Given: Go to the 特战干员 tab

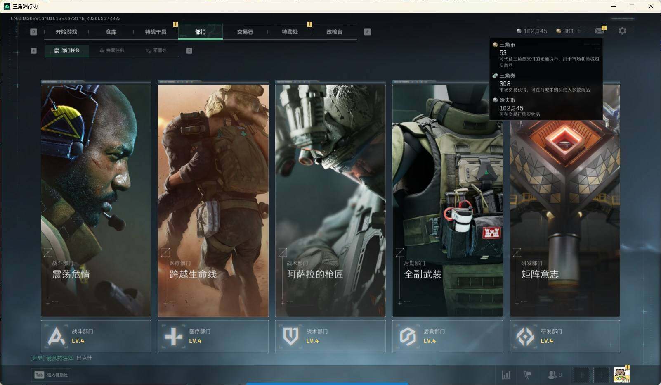Looking at the screenshot, I should pos(156,32).
